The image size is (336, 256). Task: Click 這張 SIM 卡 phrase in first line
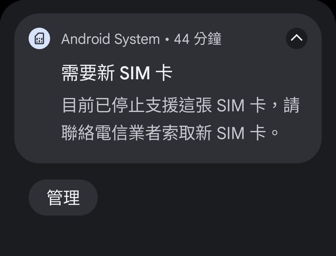coord(222,105)
